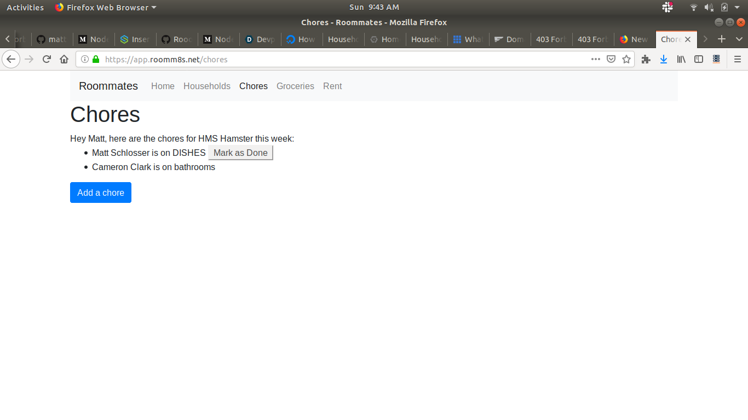Image resolution: width=748 pixels, height=420 pixels.
Task: Show site information icon in address bar
Action: (x=85, y=59)
